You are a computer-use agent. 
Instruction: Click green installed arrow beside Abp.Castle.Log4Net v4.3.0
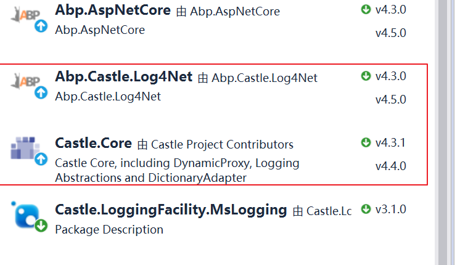click(x=366, y=76)
